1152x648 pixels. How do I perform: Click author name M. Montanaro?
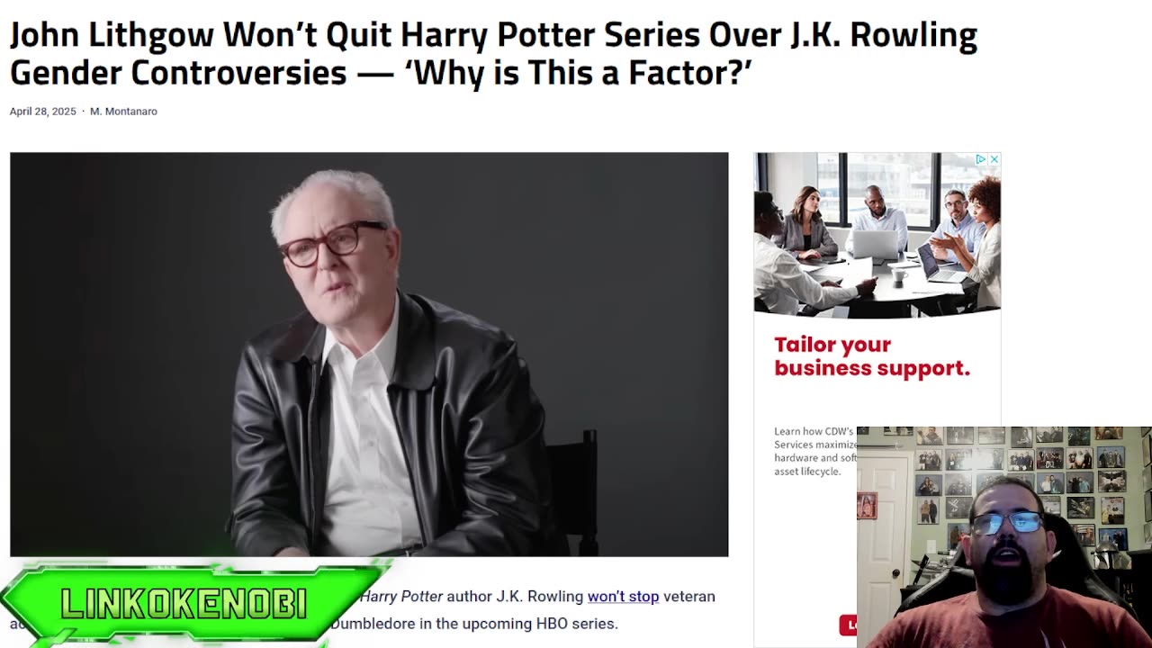[x=123, y=112]
